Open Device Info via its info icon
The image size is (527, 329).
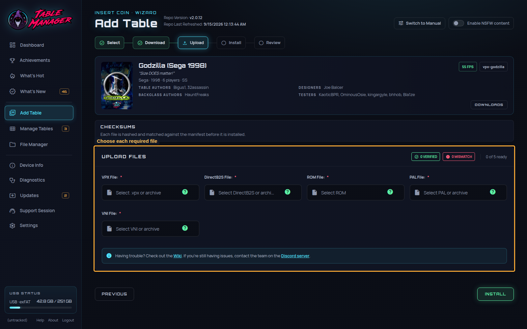tap(13, 165)
